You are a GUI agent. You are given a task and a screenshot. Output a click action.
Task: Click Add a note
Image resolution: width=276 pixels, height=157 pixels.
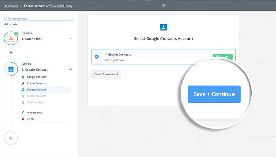pyautogui.click(x=11, y=24)
